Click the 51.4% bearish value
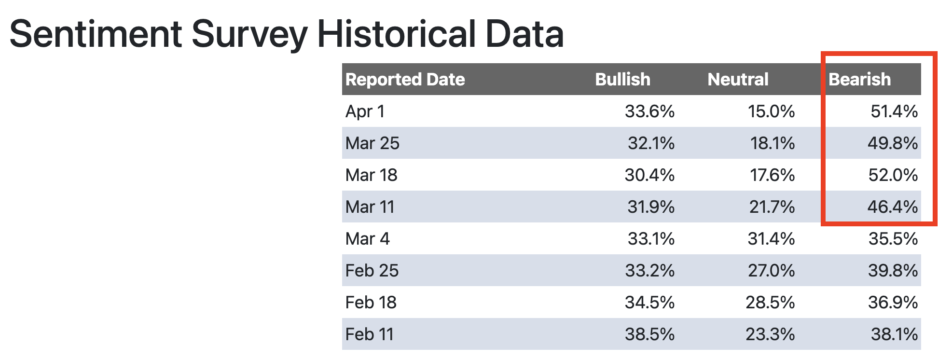938x359 pixels. click(x=894, y=111)
